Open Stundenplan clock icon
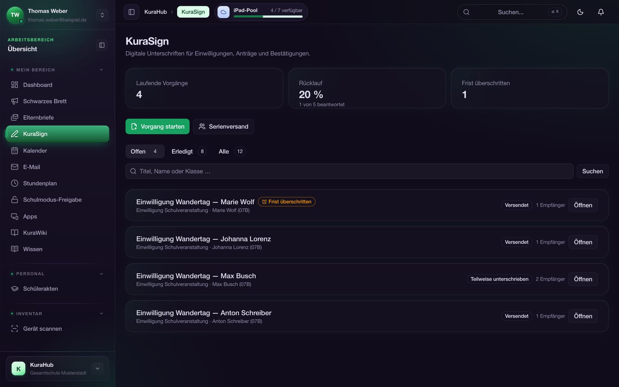This screenshot has height=387, width=619. 15,184
